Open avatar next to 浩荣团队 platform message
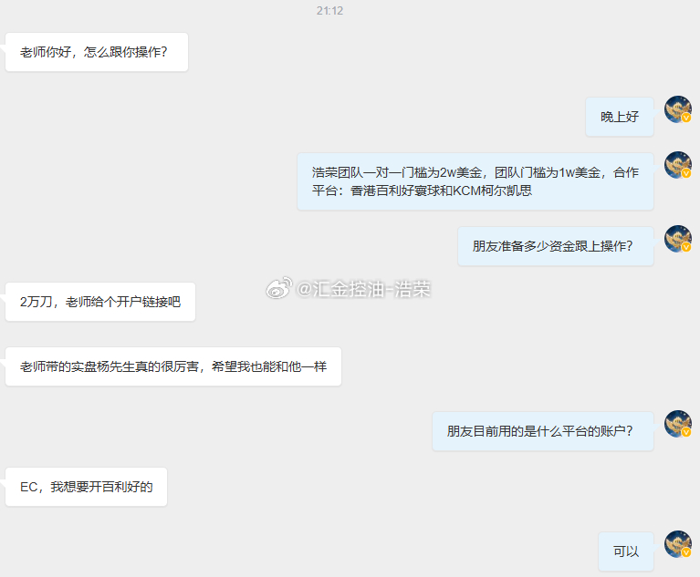Screen dimensions: 700x577 point(678,165)
